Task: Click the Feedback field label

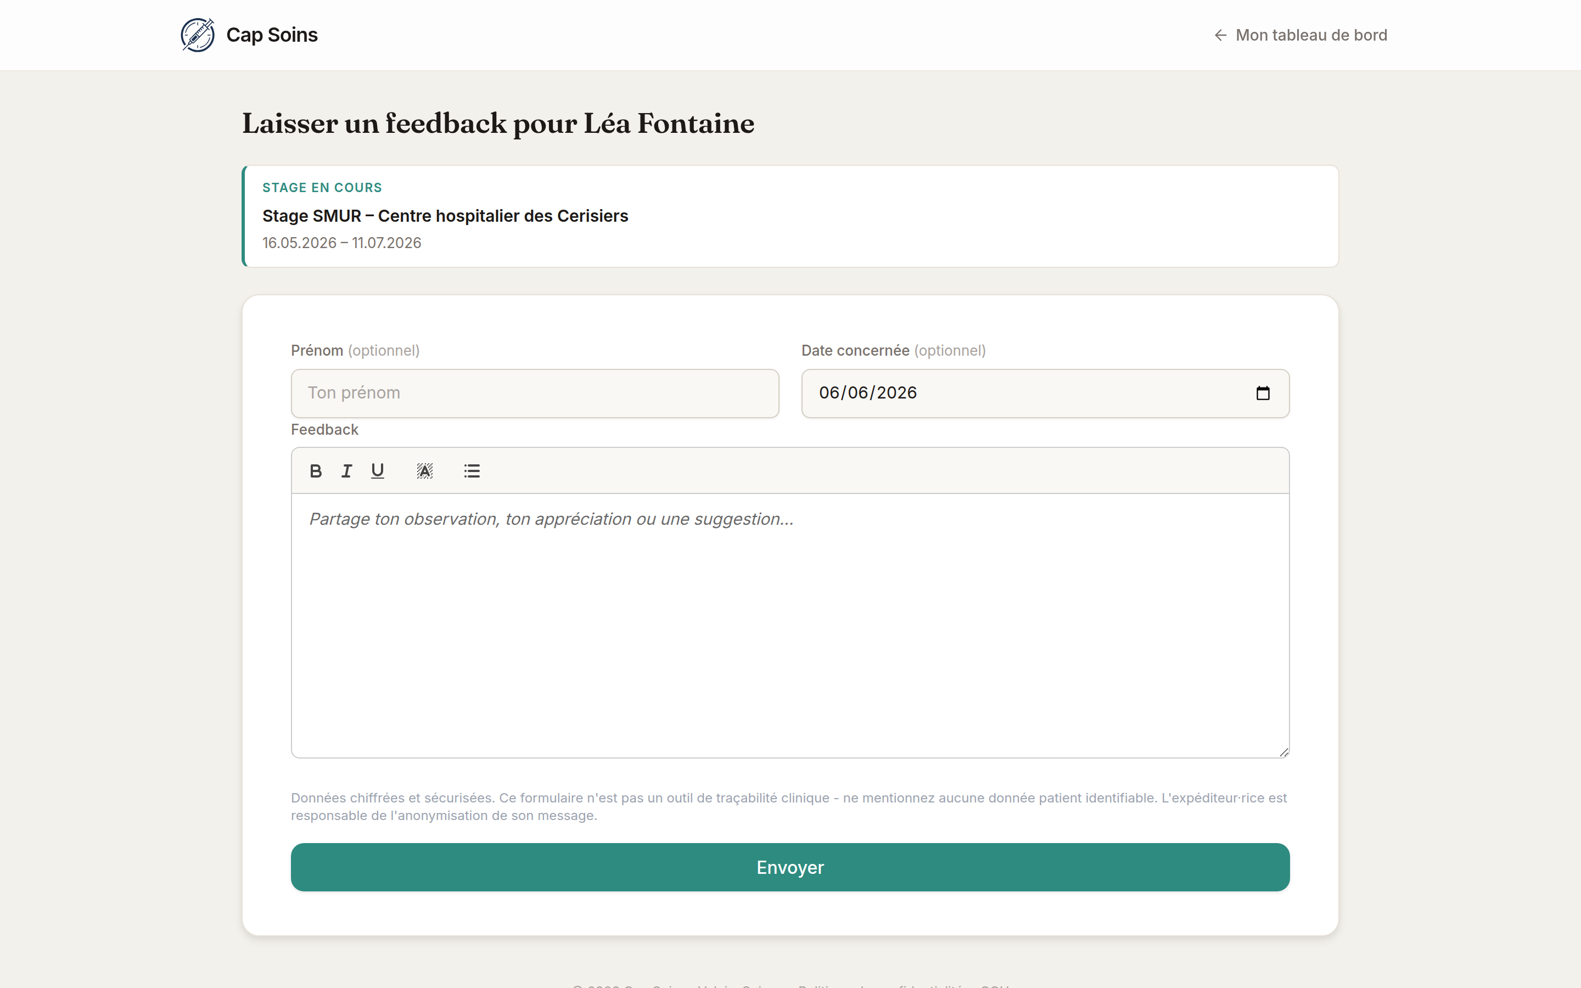Action: pyautogui.click(x=324, y=430)
